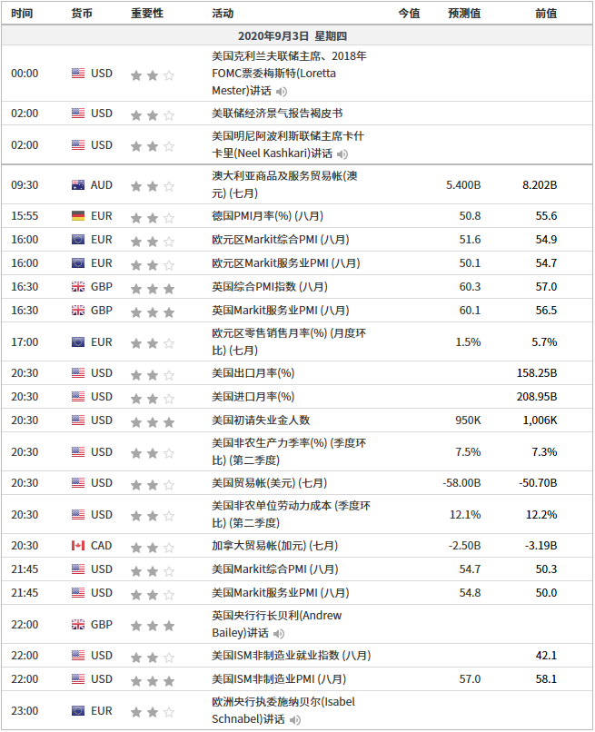Click speaker icon after Neel Kashkari讲话
This screenshot has width=595, height=732.
(342, 154)
